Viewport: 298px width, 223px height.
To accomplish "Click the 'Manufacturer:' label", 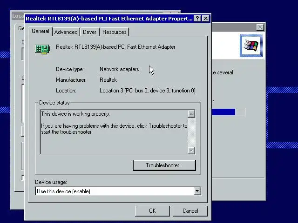I will (x=71, y=80).
